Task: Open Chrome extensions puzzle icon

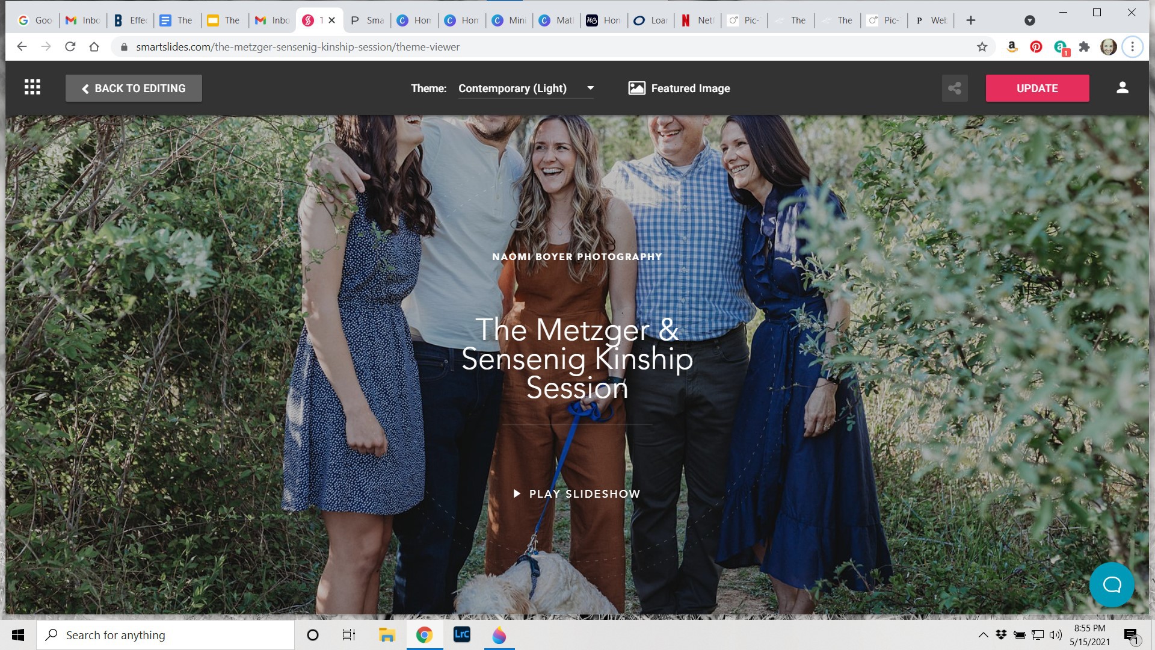Action: (1084, 47)
